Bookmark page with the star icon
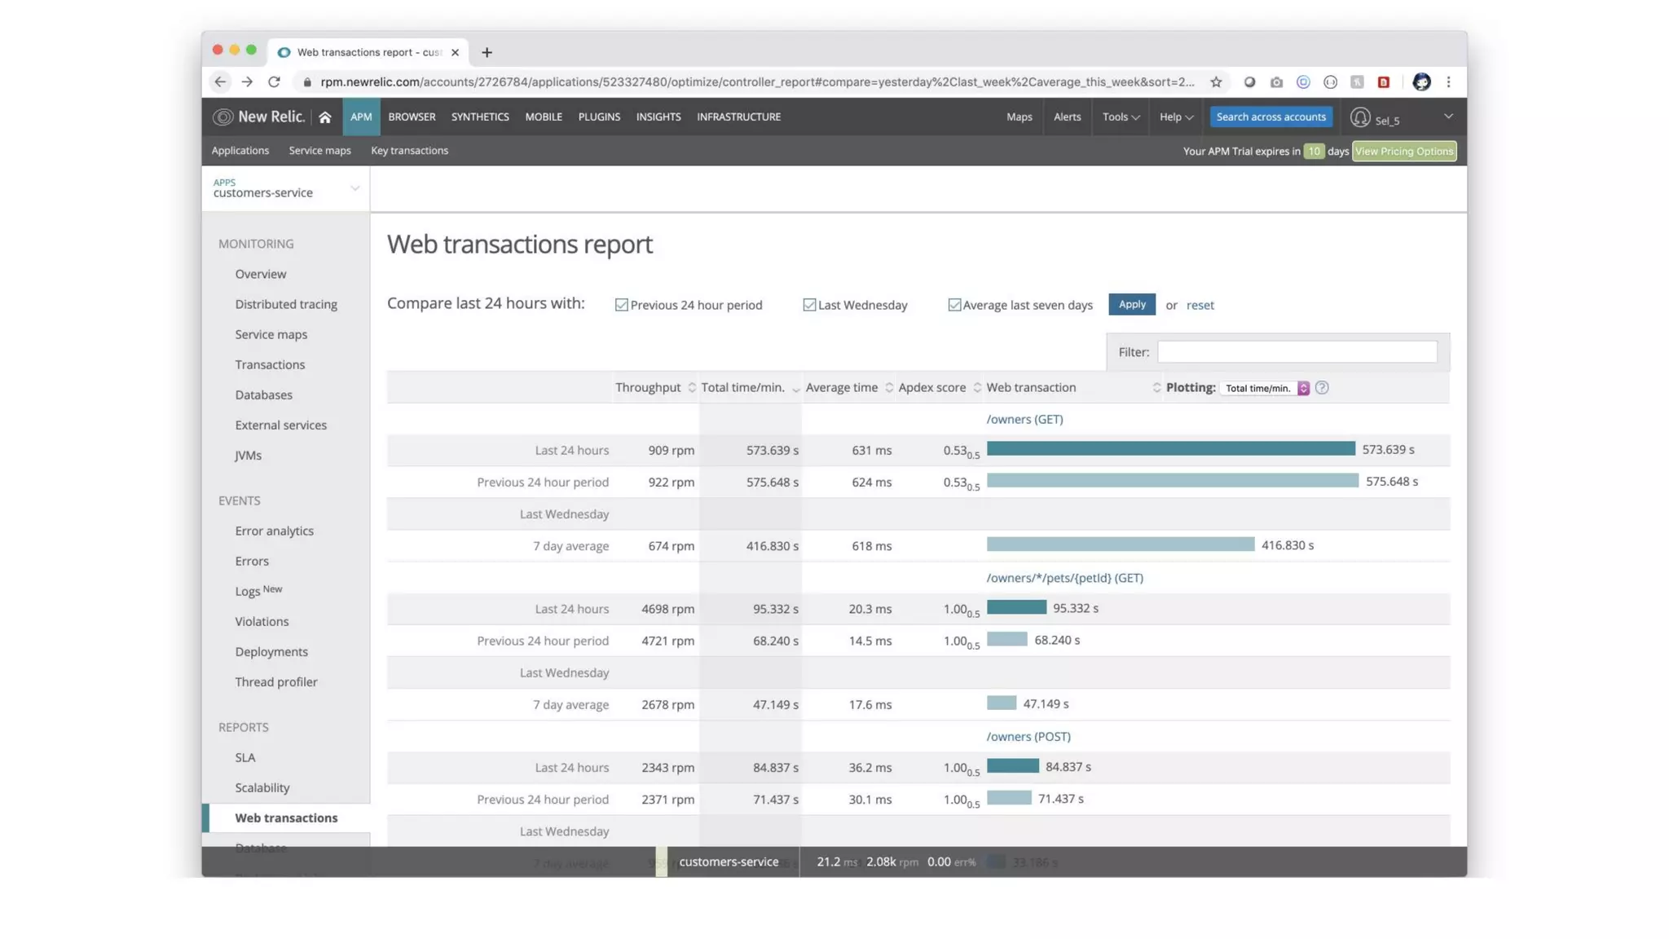The height and width of the screenshot is (939, 1669). tap(1216, 82)
